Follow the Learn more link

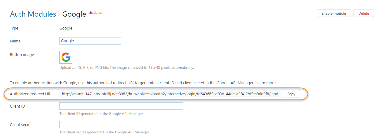tap(265, 83)
